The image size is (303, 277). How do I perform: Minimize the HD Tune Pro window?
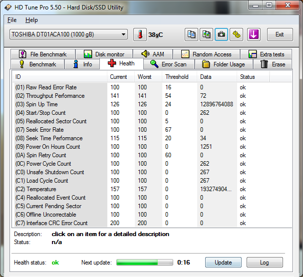256,5
